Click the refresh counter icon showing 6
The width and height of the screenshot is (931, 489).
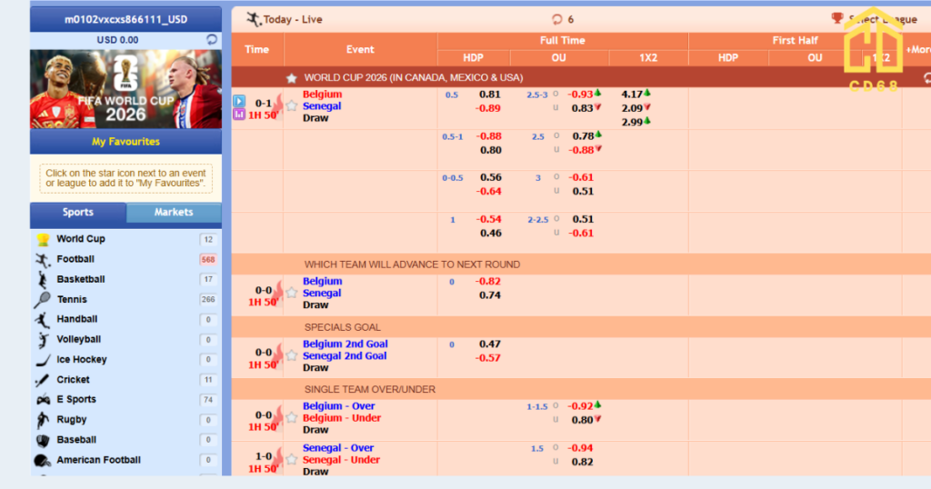pyautogui.click(x=557, y=20)
